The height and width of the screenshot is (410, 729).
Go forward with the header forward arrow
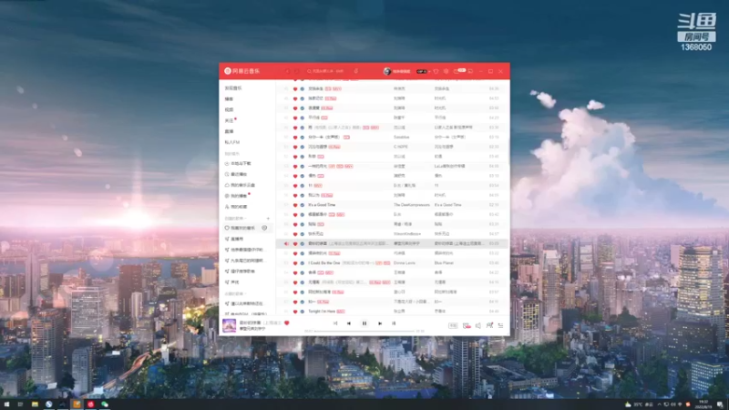[x=297, y=71]
